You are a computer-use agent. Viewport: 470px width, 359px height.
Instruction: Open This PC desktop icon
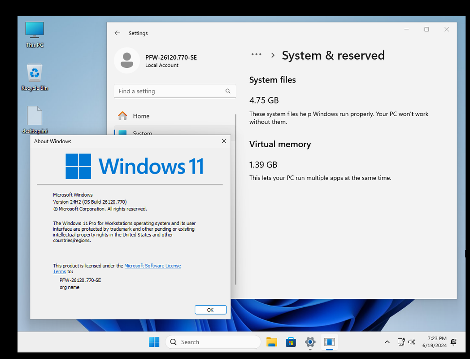pos(35,35)
